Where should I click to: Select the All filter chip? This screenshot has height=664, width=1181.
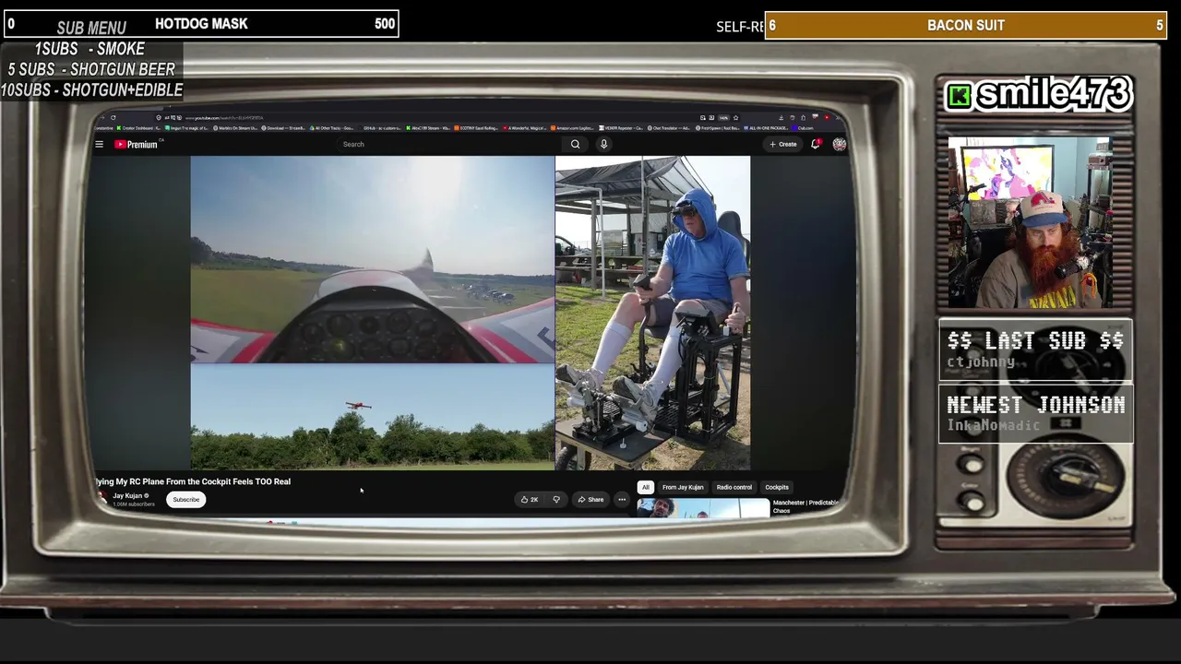pyautogui.click(x=646, y=487)
